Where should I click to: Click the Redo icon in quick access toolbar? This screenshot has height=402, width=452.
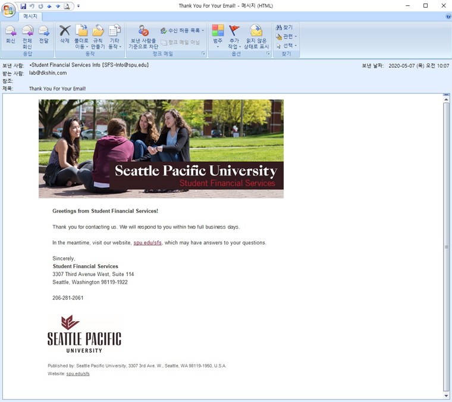coord(40,6)
